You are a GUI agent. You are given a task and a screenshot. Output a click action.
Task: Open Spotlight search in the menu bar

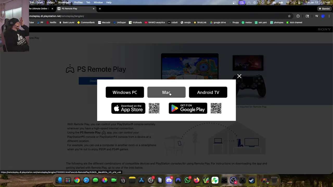[294, 3]
